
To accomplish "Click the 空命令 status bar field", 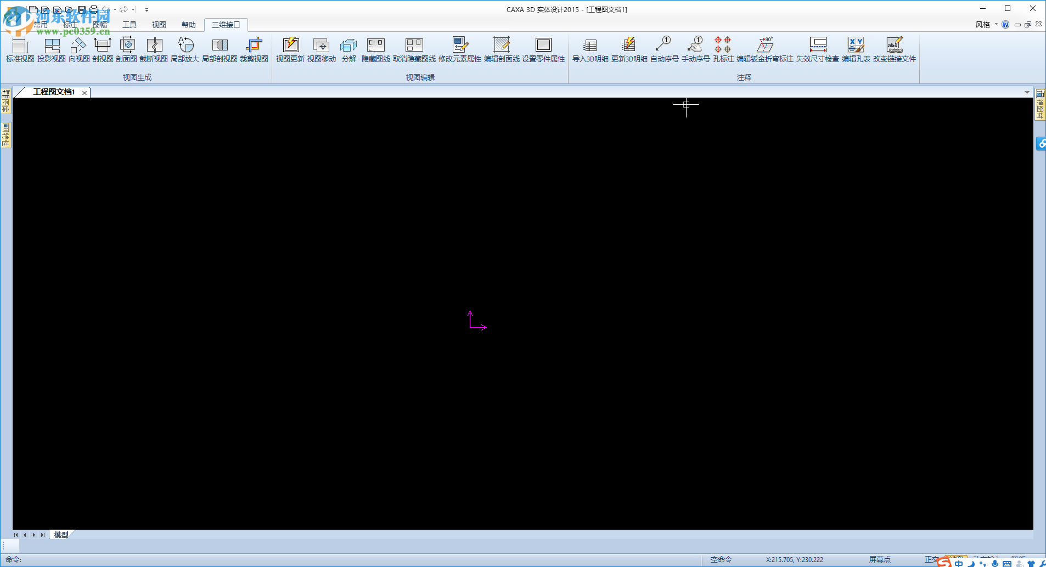I will coord(721,560).
